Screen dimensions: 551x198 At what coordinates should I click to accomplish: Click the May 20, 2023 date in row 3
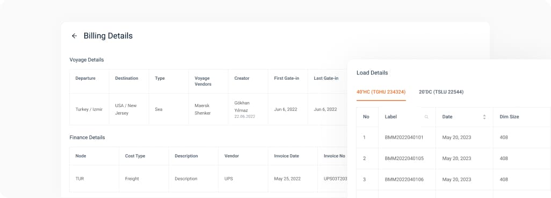tap(456, 179)
